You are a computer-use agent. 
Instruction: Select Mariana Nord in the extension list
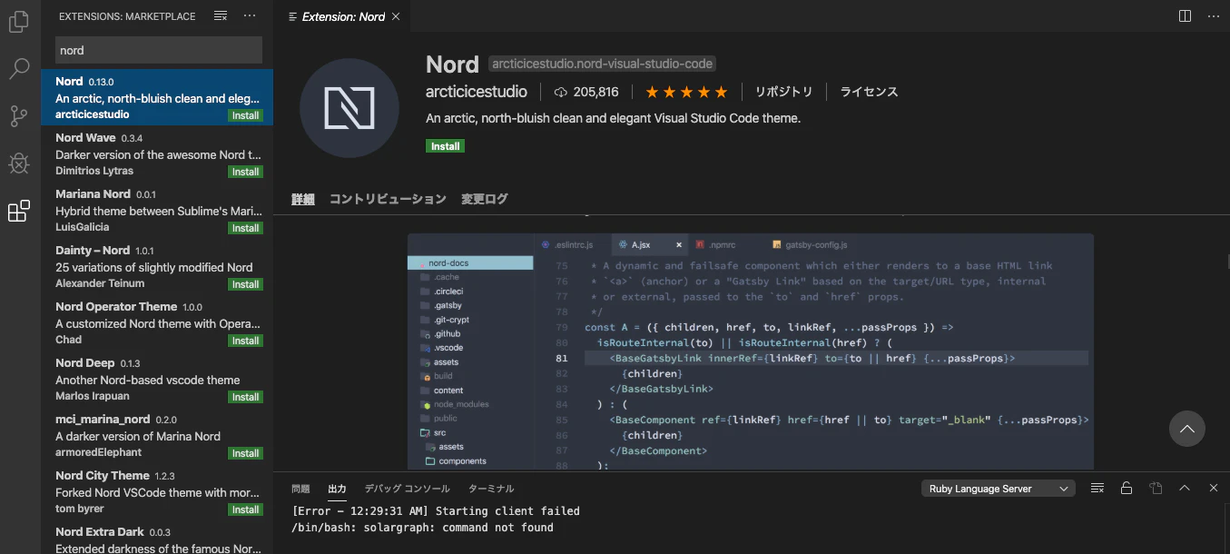(x=157, y=211)
